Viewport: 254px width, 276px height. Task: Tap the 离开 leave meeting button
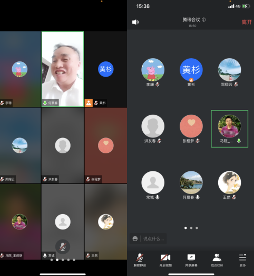[x=247, y=22]
